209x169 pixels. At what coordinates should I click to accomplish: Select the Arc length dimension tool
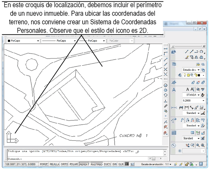coord(196,107)
